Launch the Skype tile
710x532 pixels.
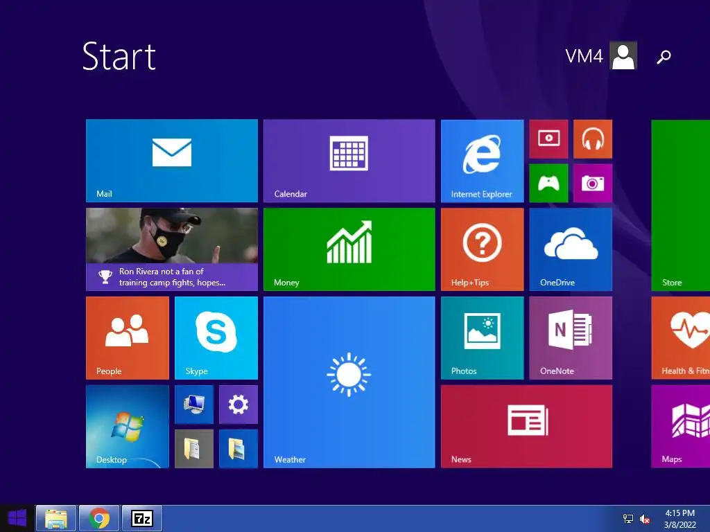pyautogui.click(x=216, y=338)
